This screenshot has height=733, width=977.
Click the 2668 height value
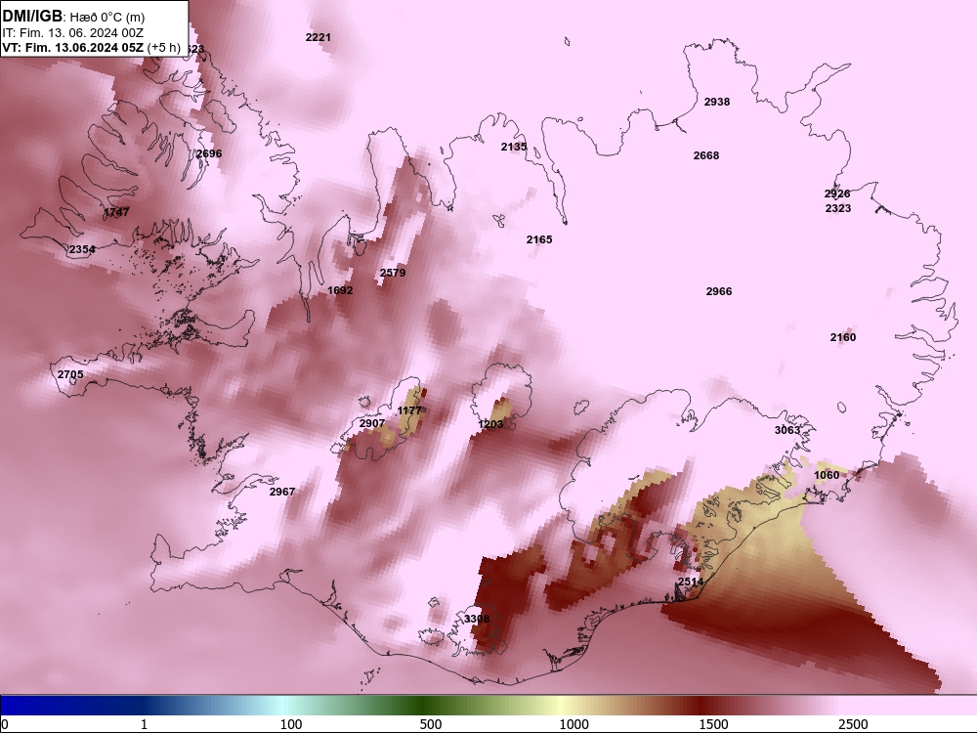(x=706, y=155)
